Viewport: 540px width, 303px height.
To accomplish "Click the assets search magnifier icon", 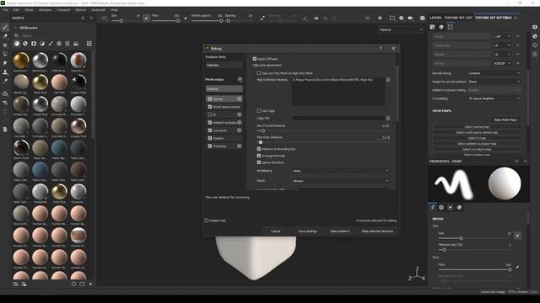I will [16, 35].
